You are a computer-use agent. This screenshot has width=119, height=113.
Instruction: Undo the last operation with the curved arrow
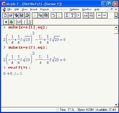[x=54, y=15]
